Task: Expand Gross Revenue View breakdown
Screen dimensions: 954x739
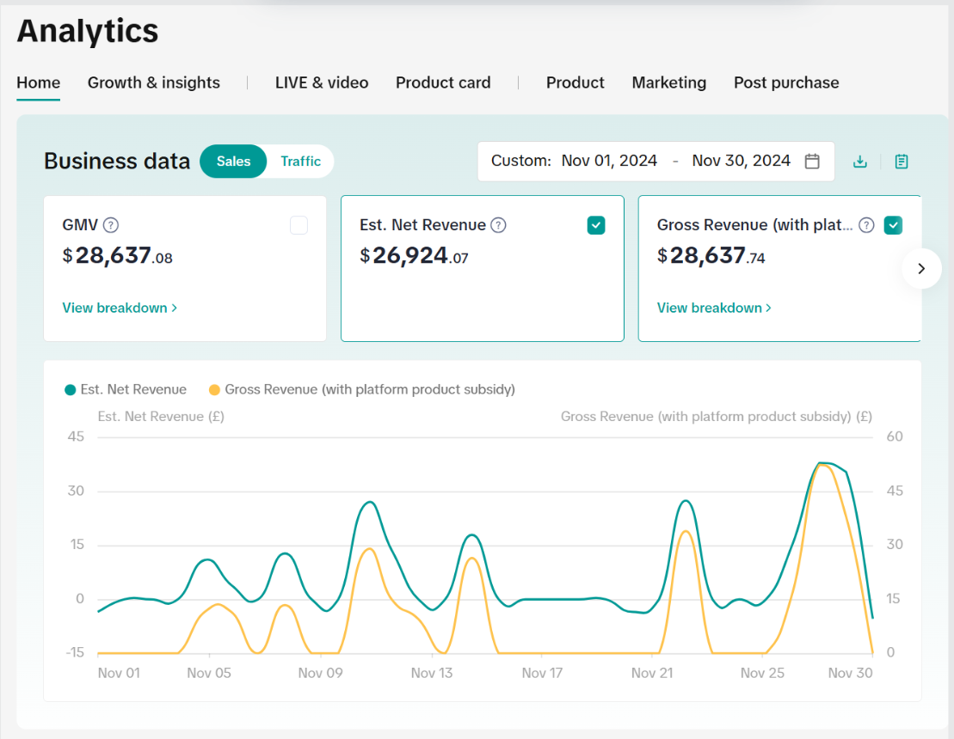Action: [714, 308]
